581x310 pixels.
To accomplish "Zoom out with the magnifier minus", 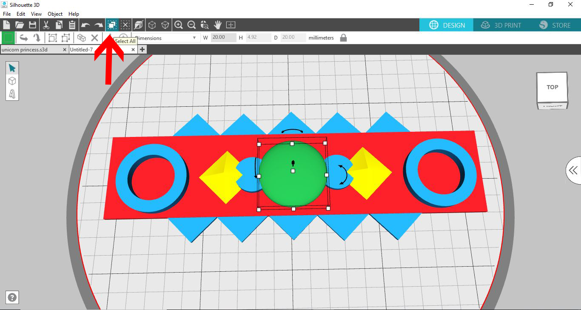I will click(x=191, y=25).
